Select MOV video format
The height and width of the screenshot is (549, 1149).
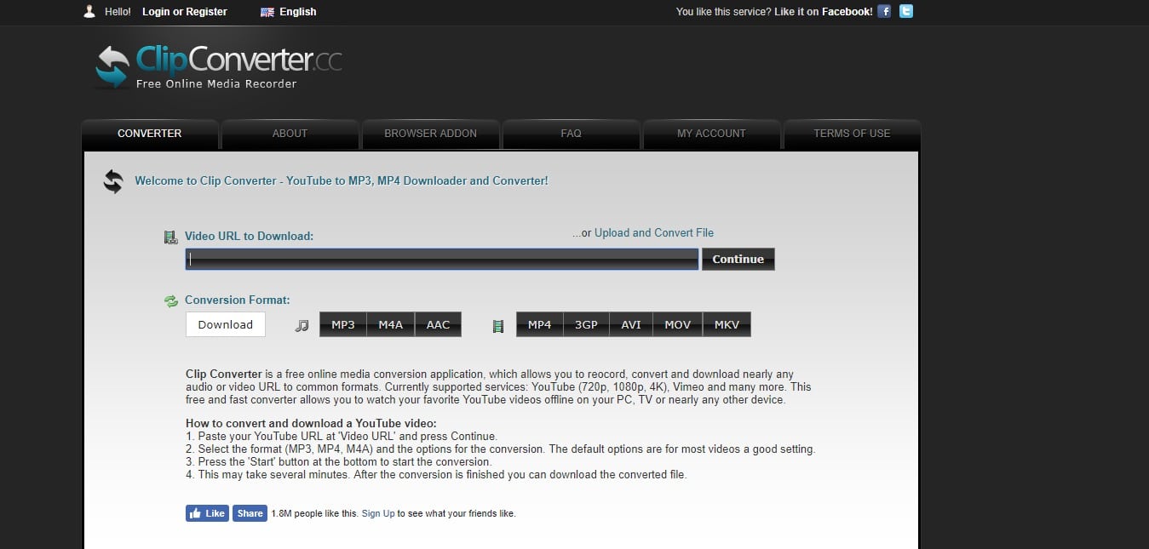click(x=678, y=324)
